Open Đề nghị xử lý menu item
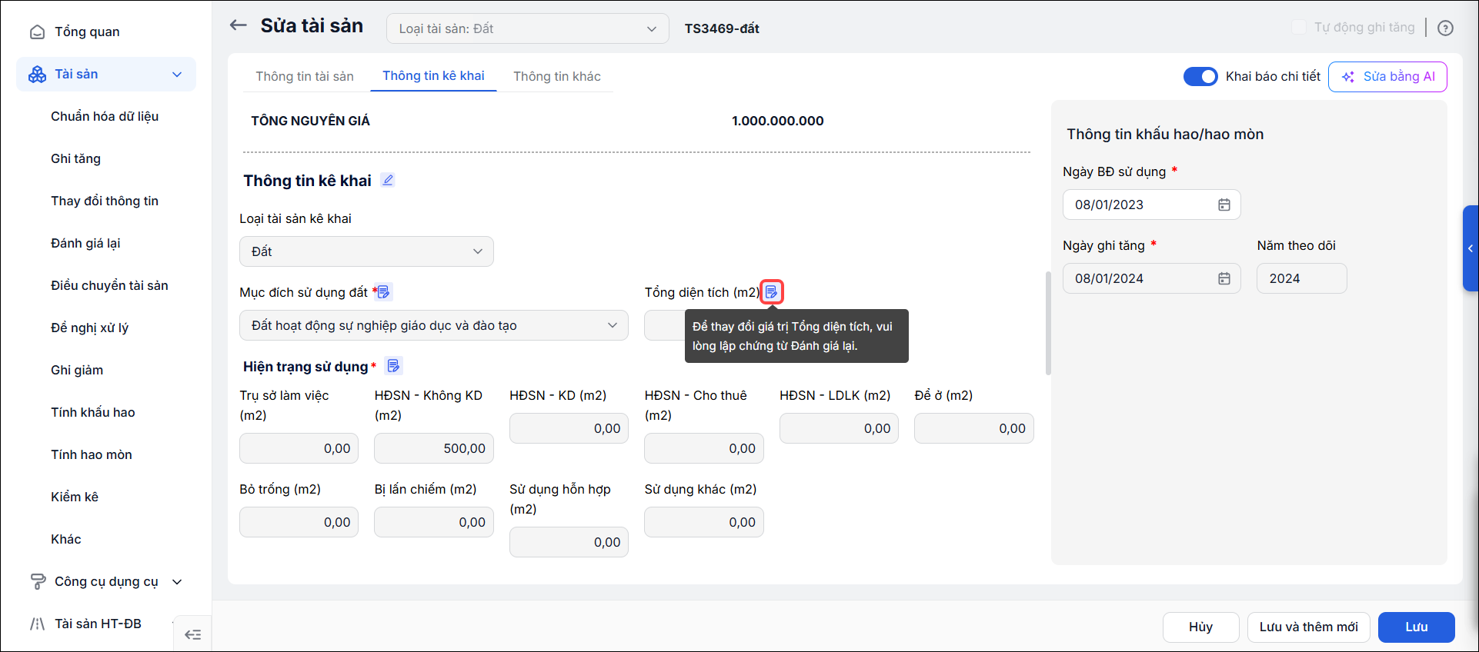The image size is (1479, 652). pos(89,328)
